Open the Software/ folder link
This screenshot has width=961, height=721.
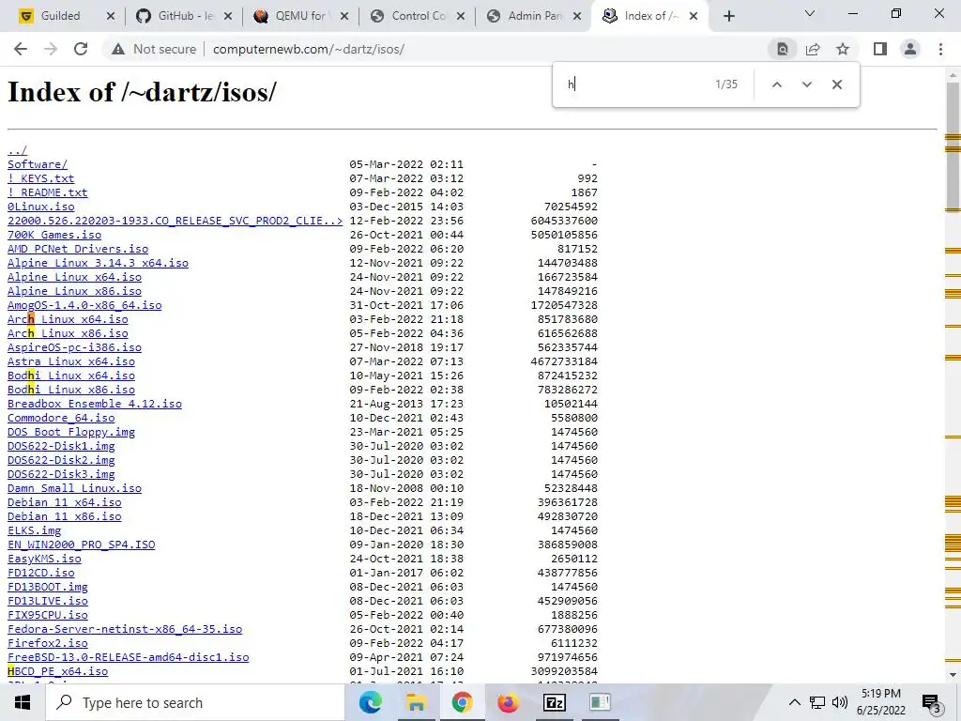pos(38,164)
